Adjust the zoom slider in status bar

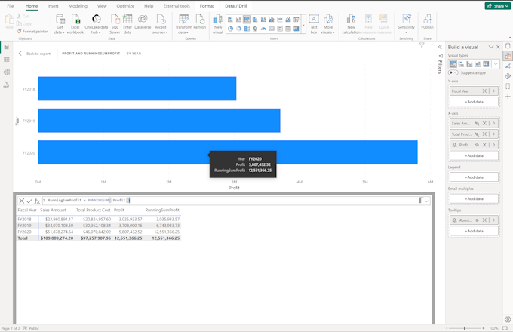(x=465, y=328)
